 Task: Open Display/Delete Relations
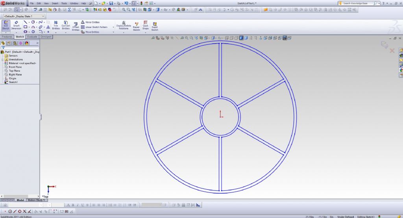124,25
